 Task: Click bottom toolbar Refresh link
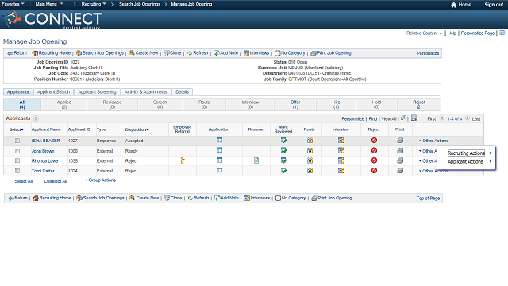click(198, 198)
